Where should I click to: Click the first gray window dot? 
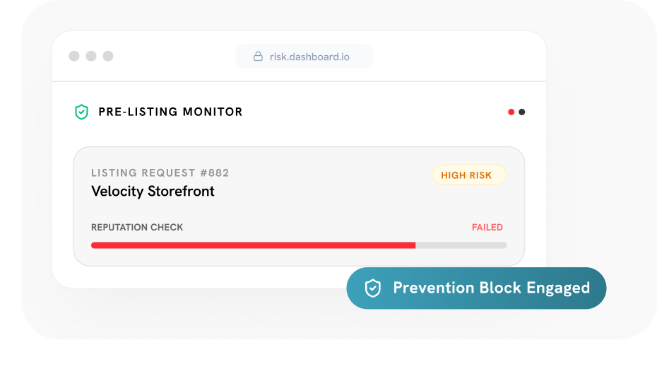click(x=74, y=56)
